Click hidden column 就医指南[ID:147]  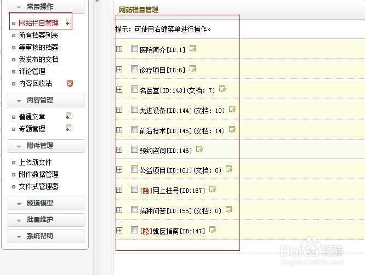tap(173, 231)
